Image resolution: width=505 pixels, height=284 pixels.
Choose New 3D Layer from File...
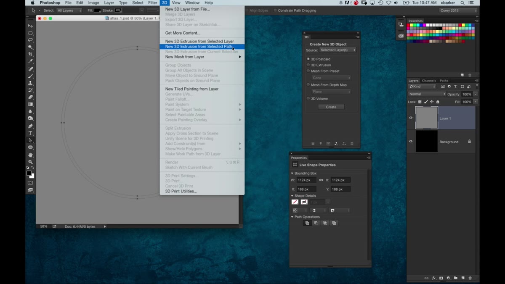(202, 9)
